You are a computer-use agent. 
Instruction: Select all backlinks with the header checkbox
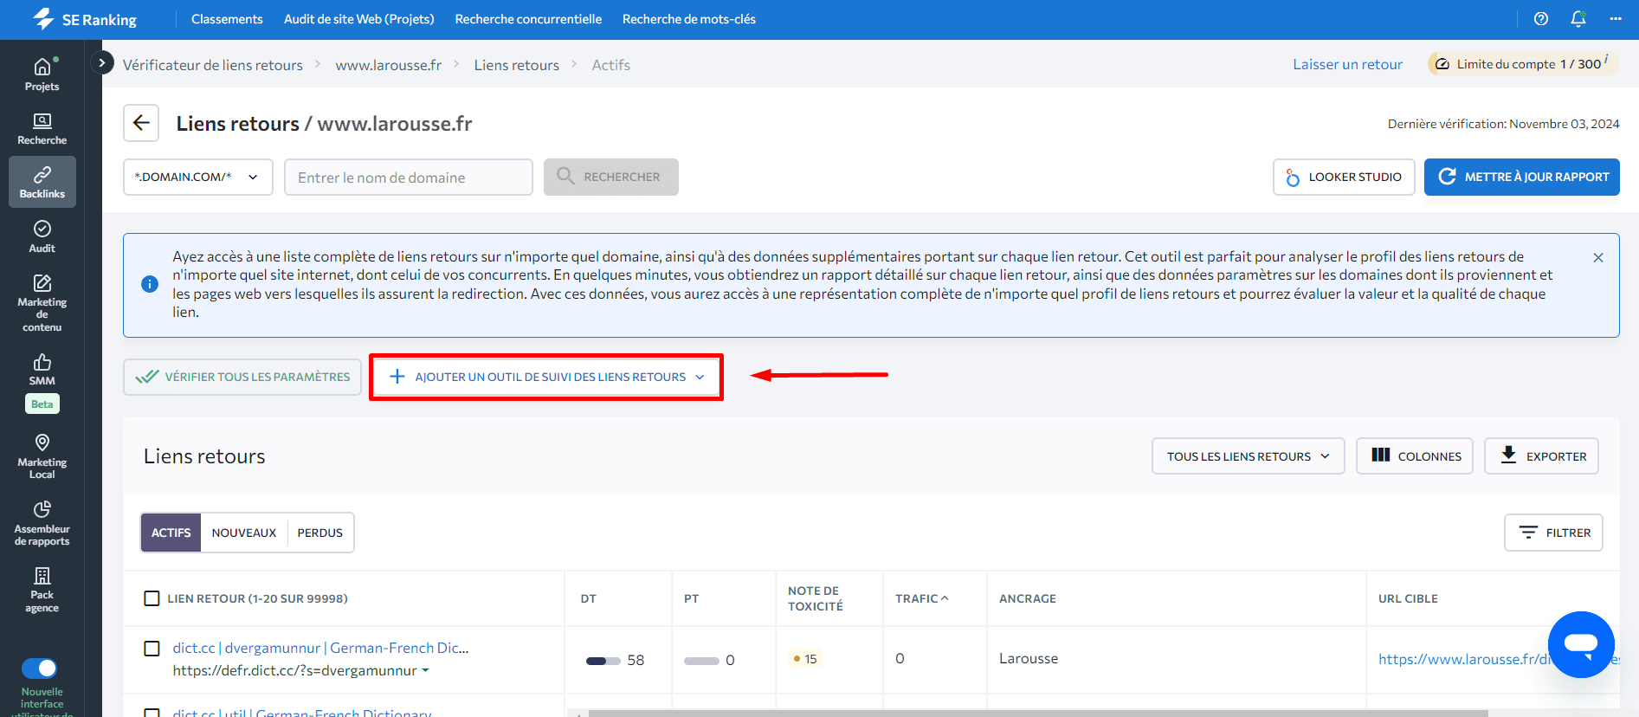point(152,598)
